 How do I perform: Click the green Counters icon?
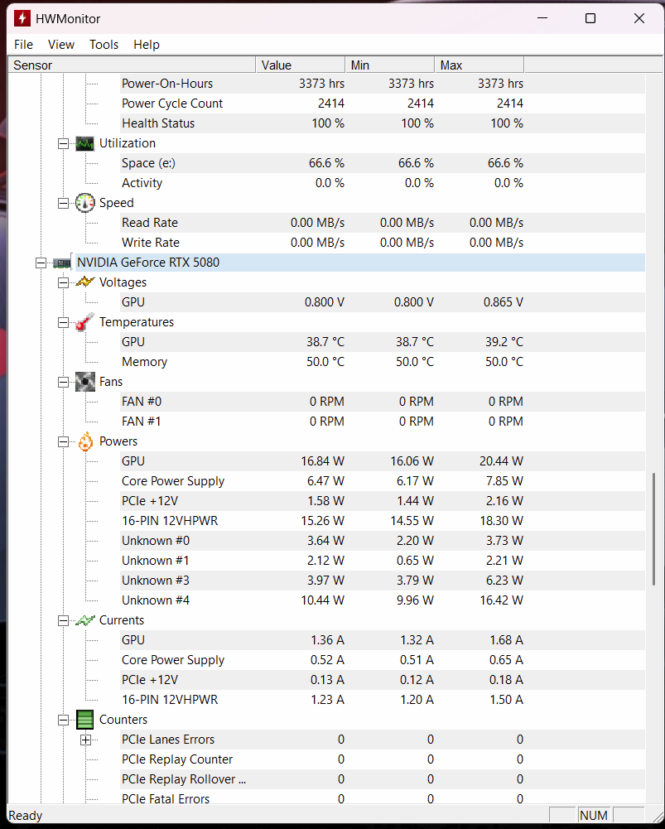pyautogui.click(x=84, y=720)
